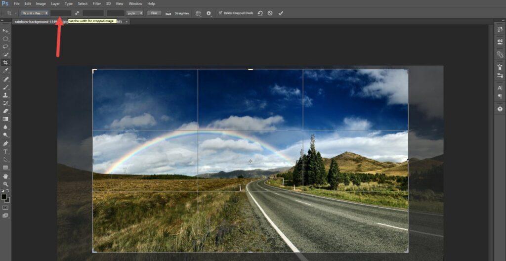
Task: Open crop overlay grid options
Action: (x=198, y=13)
